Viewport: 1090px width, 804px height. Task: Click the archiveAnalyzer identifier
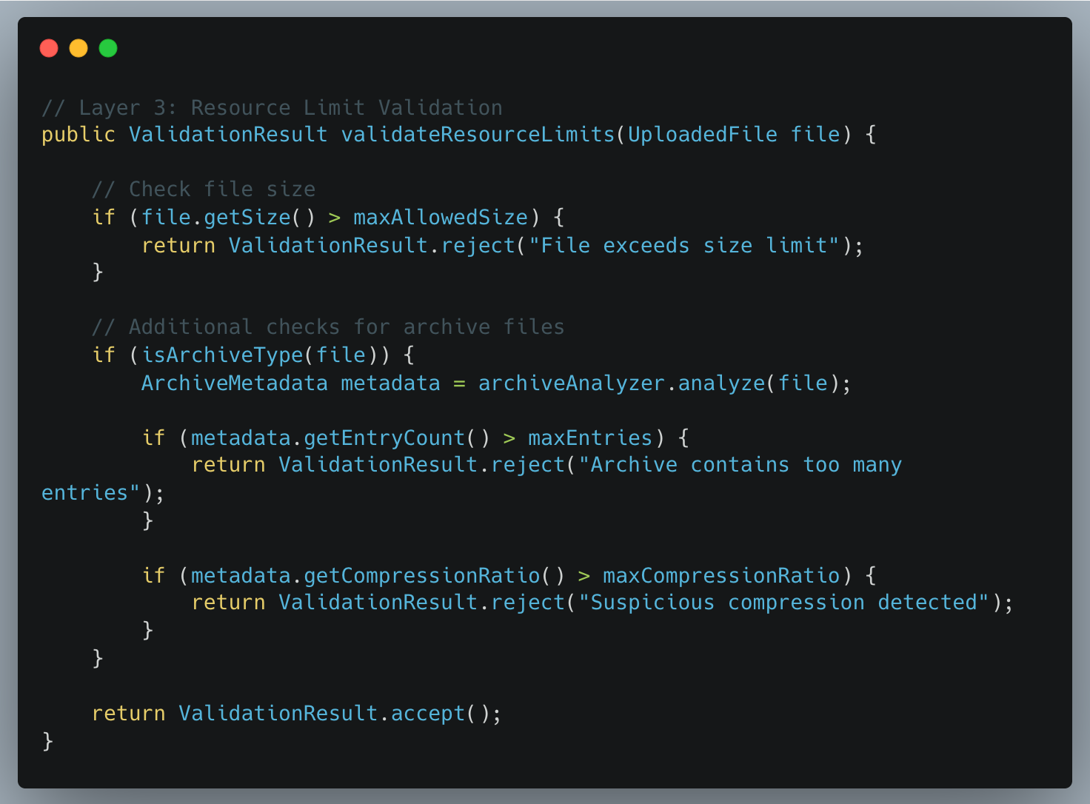point(571,383)
